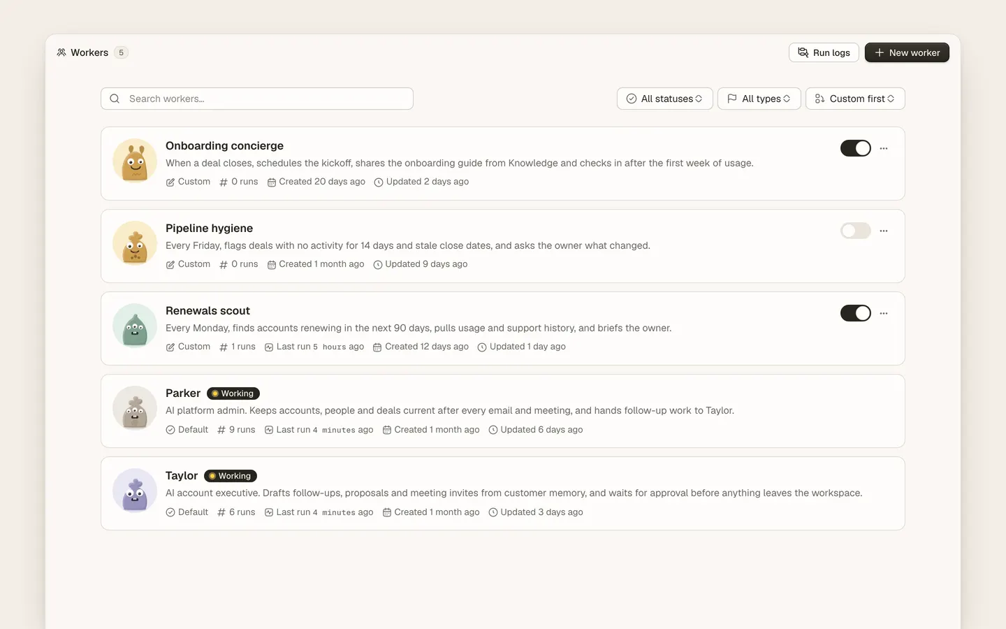This screenshot has width=1006, height=629.
Task: Click the Last run icon on Renewals scout
Action: pyautogui.click(x=269, y=347)
